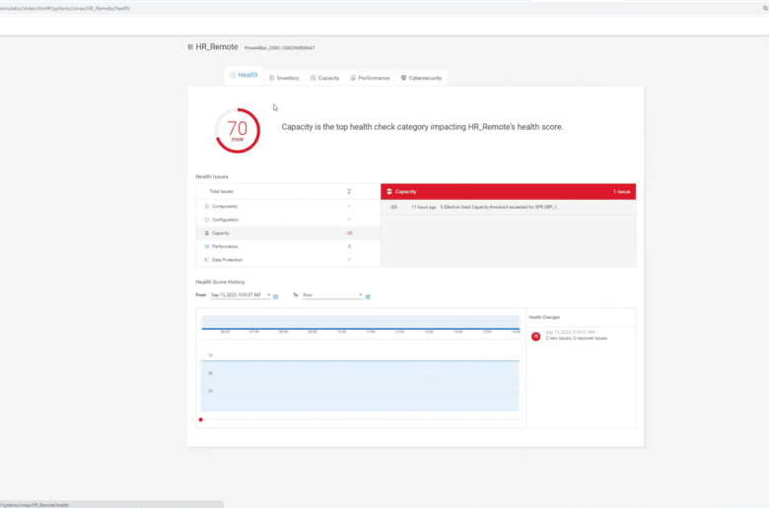Click the 70 Poor health score gauge
The image size is (769, 508).
click(x=238, y=130)
